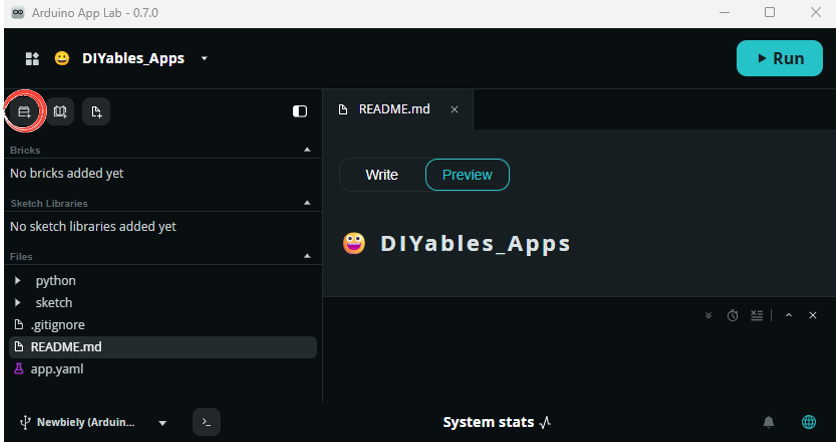
Task: Click the README.md file icon in sidebar
Action: click(x=19, y=346)
